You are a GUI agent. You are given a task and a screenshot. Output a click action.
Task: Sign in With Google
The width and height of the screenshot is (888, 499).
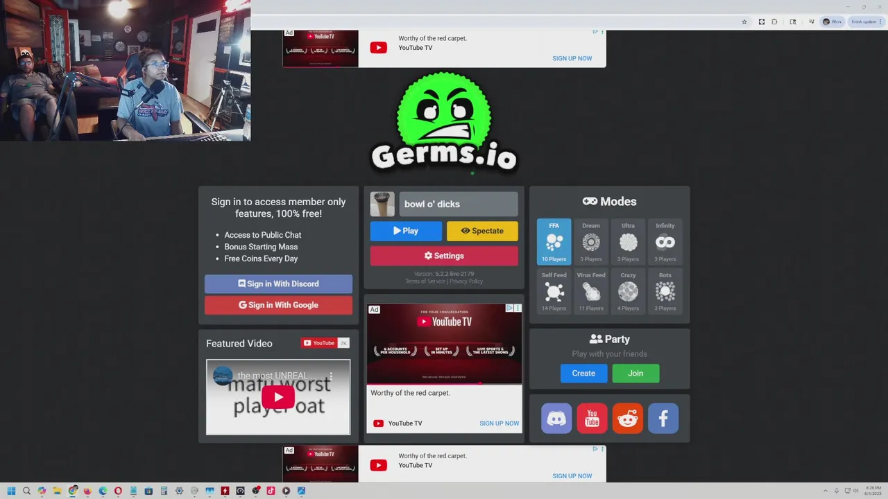278,305
